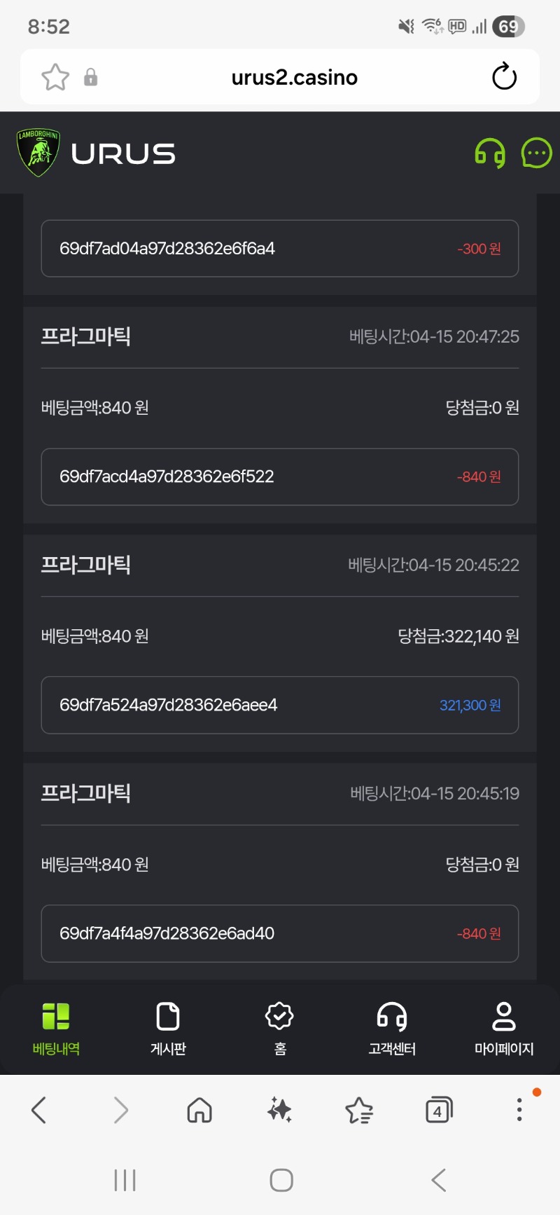Open the 마이페이지 tab
Screen dimensions: 560x1215
click(x=504, y=1028)
